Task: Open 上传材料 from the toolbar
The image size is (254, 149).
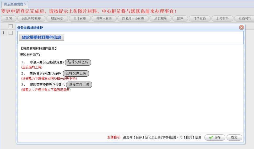Action: (222, 18)
